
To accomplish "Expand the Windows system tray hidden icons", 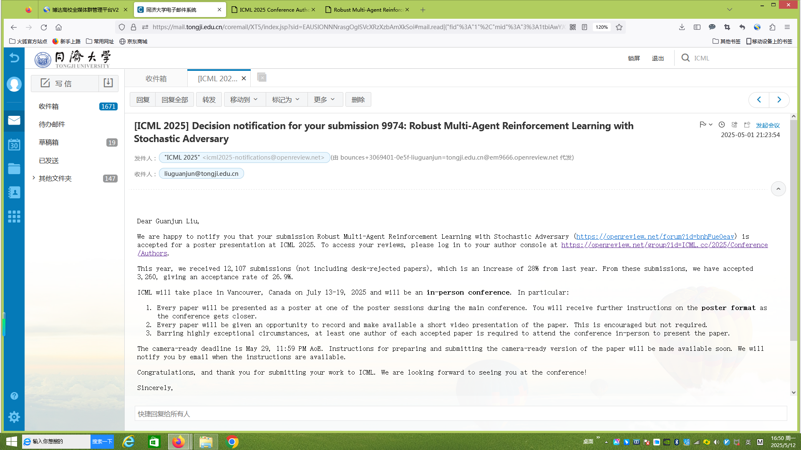I will (x=606, y=442).
